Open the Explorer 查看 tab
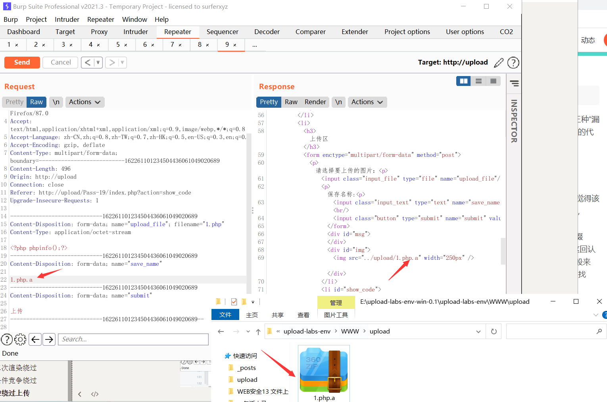The width and height of the screenshot is (607, 402). [x=303, y=315]
